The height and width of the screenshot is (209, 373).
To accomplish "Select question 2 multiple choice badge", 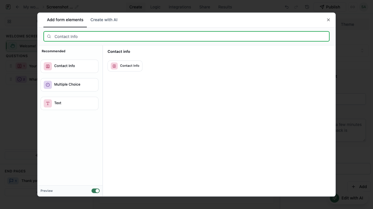I will pos(21,79).
